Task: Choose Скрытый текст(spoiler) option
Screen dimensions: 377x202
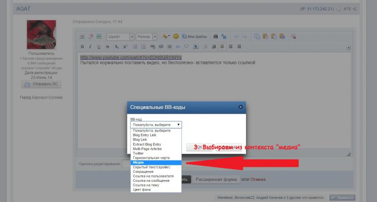Action: point(156,167)
